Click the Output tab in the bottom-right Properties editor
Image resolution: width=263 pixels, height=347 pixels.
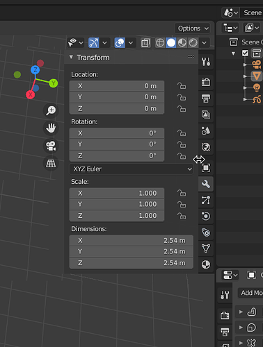[x=225, y=332]
